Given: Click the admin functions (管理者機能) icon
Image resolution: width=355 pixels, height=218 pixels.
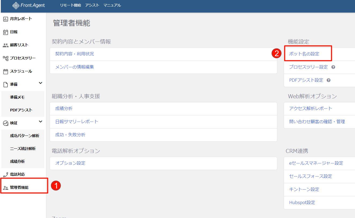Looking at the screenshot, I should [x=6, y=188].
